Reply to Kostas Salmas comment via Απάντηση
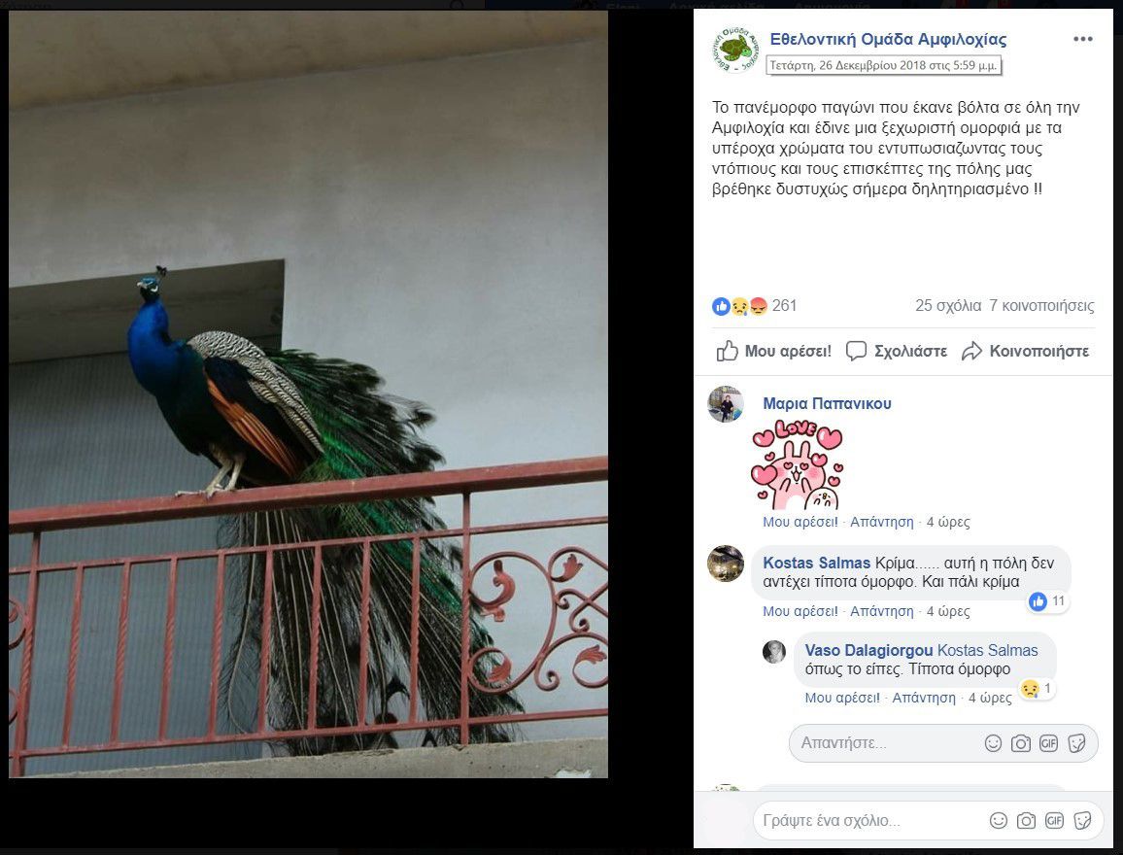 pos(882,611)
